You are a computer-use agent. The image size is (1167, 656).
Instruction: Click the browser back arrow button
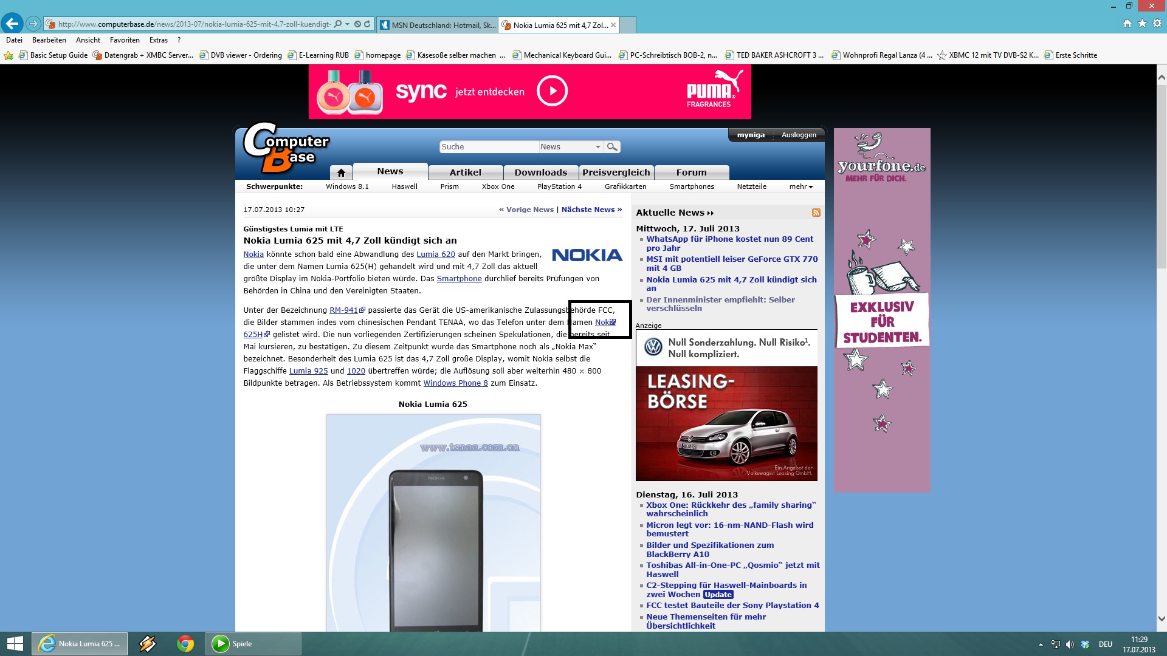coord(12,24)
